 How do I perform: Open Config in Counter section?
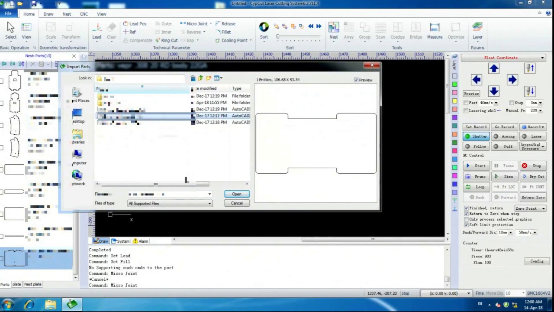coord(537,261)
